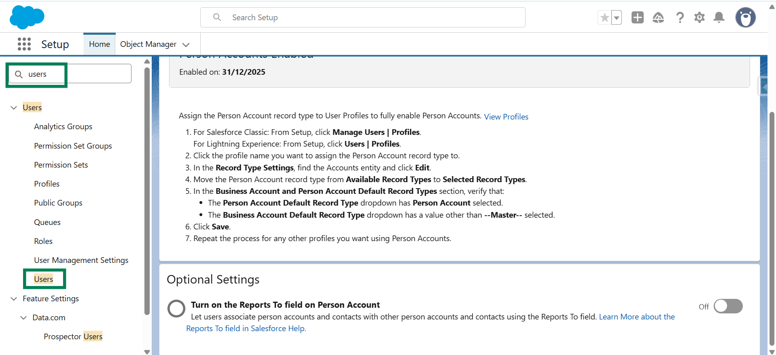Collapse the Feature Settings section
The width and height of the screenshot is (776, 355).
(x=14, y=298)
